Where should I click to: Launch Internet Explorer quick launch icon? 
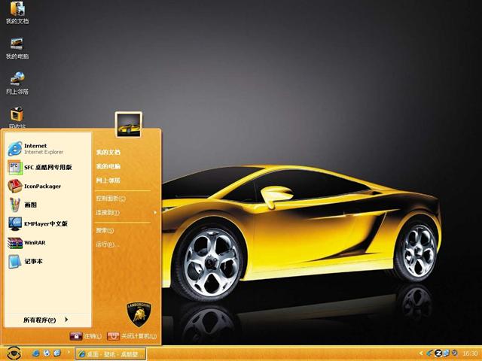pyautogui.click(x=36, y=353)
